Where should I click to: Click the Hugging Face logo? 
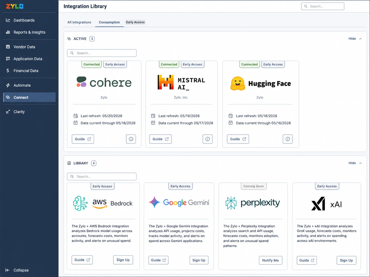[260, 83]
